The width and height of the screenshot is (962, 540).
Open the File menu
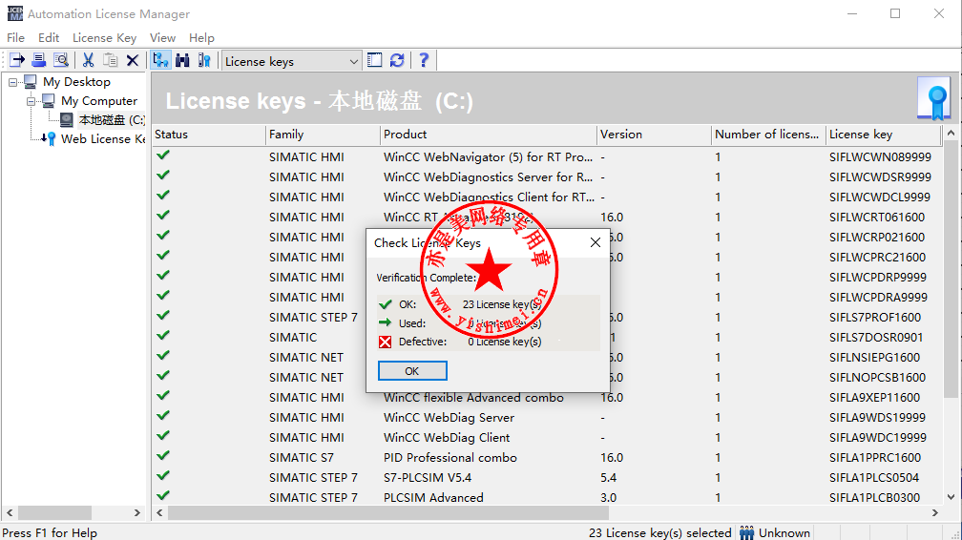pos(16,38)
